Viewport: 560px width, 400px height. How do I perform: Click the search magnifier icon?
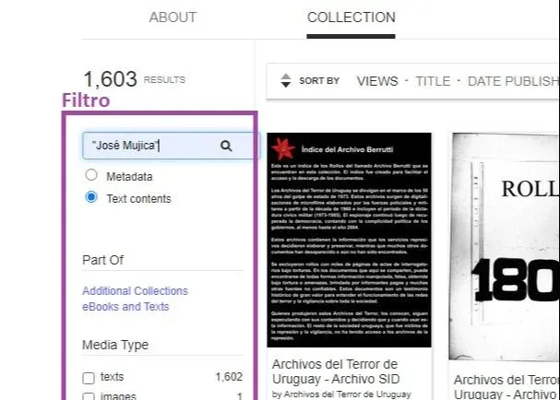point(226,146)
